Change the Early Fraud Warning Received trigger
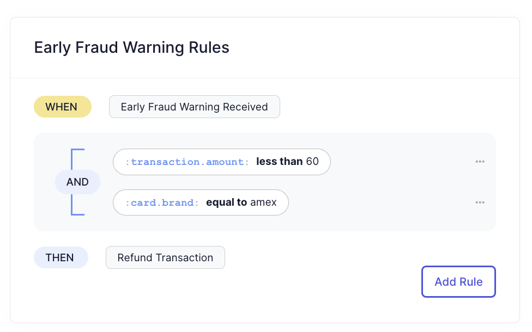This screenshot has height=332, width=532. coord(195,107)
